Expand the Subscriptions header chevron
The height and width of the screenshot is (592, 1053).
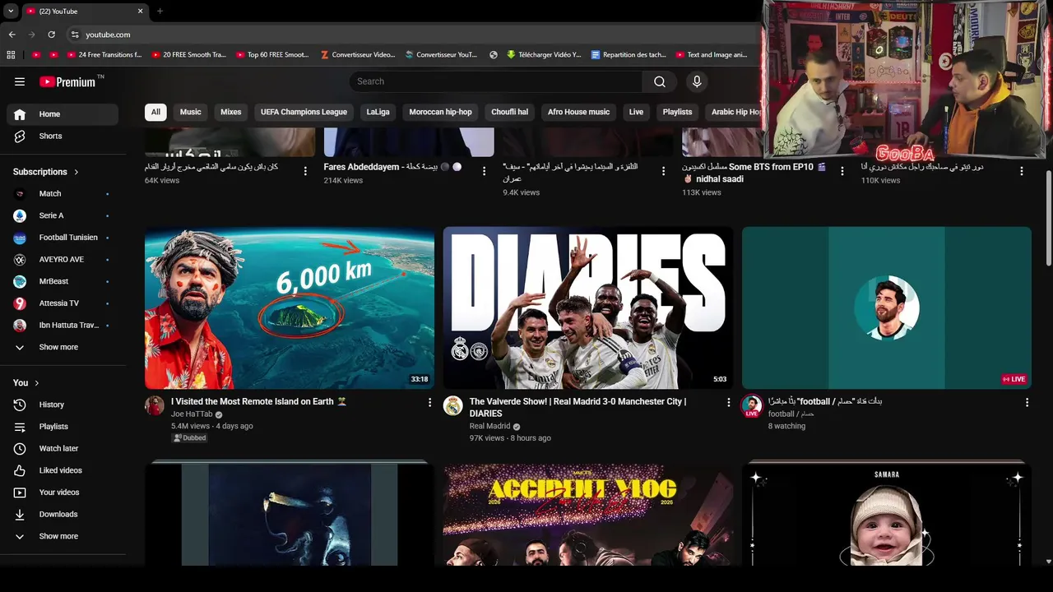(77, 172)
